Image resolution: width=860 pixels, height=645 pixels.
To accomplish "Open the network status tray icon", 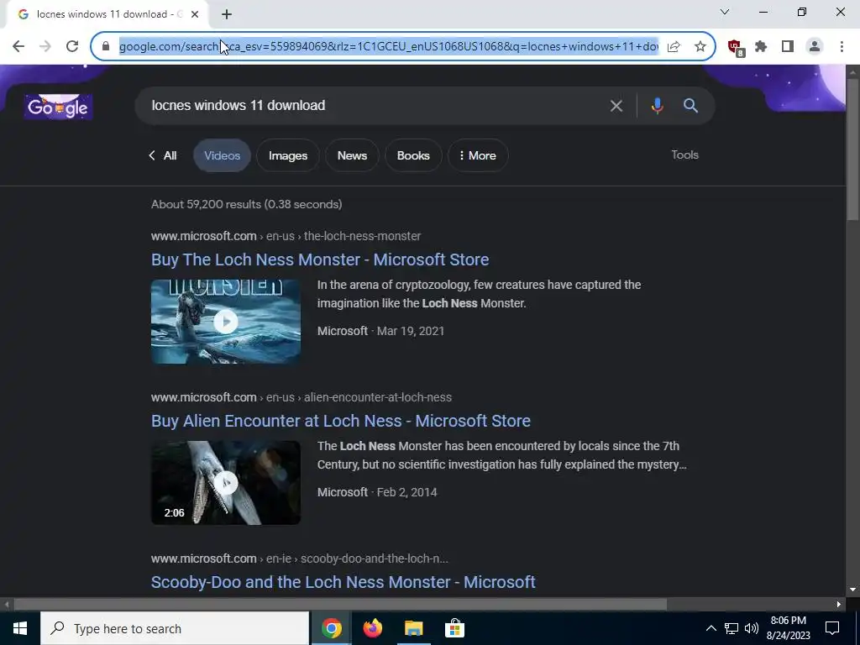I will [x=732, y=628].
